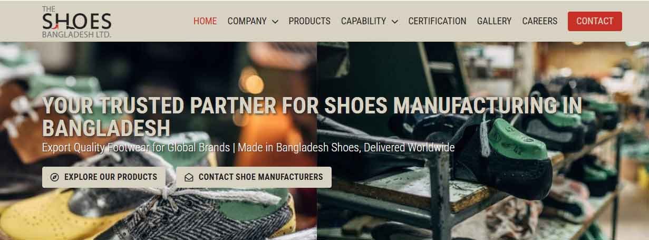
Task: Expand the Capability dropdown chevron
Action: tap(394, 22)
